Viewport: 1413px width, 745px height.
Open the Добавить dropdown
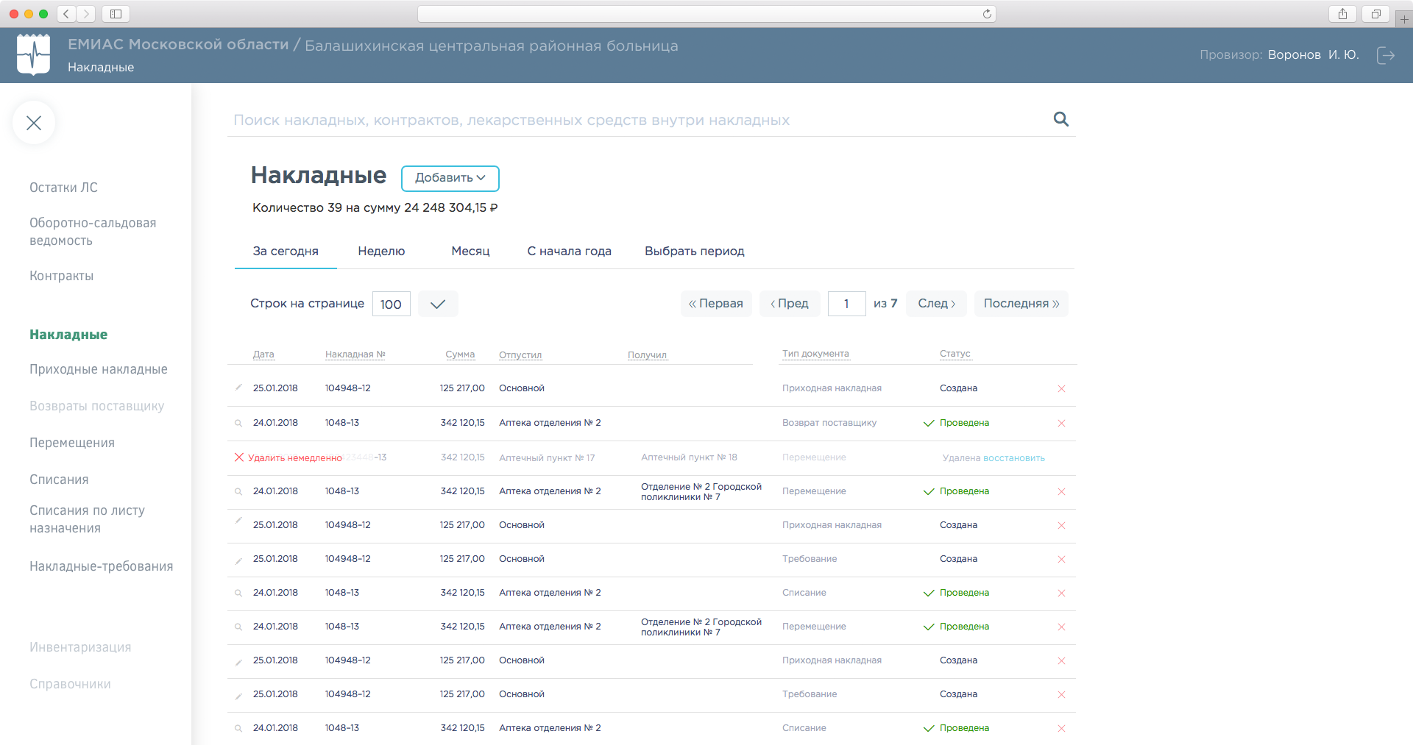[x=450, y=178]
